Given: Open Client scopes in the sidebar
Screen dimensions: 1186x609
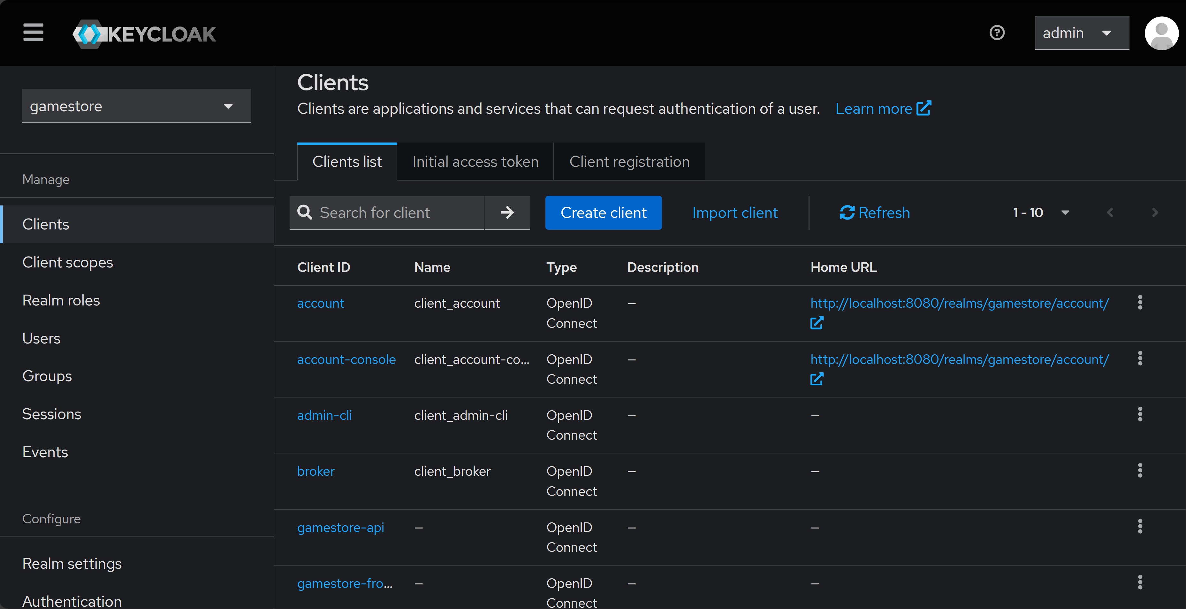Looking at the screenshot, I should pyautogui.click(x=137, y=263).
